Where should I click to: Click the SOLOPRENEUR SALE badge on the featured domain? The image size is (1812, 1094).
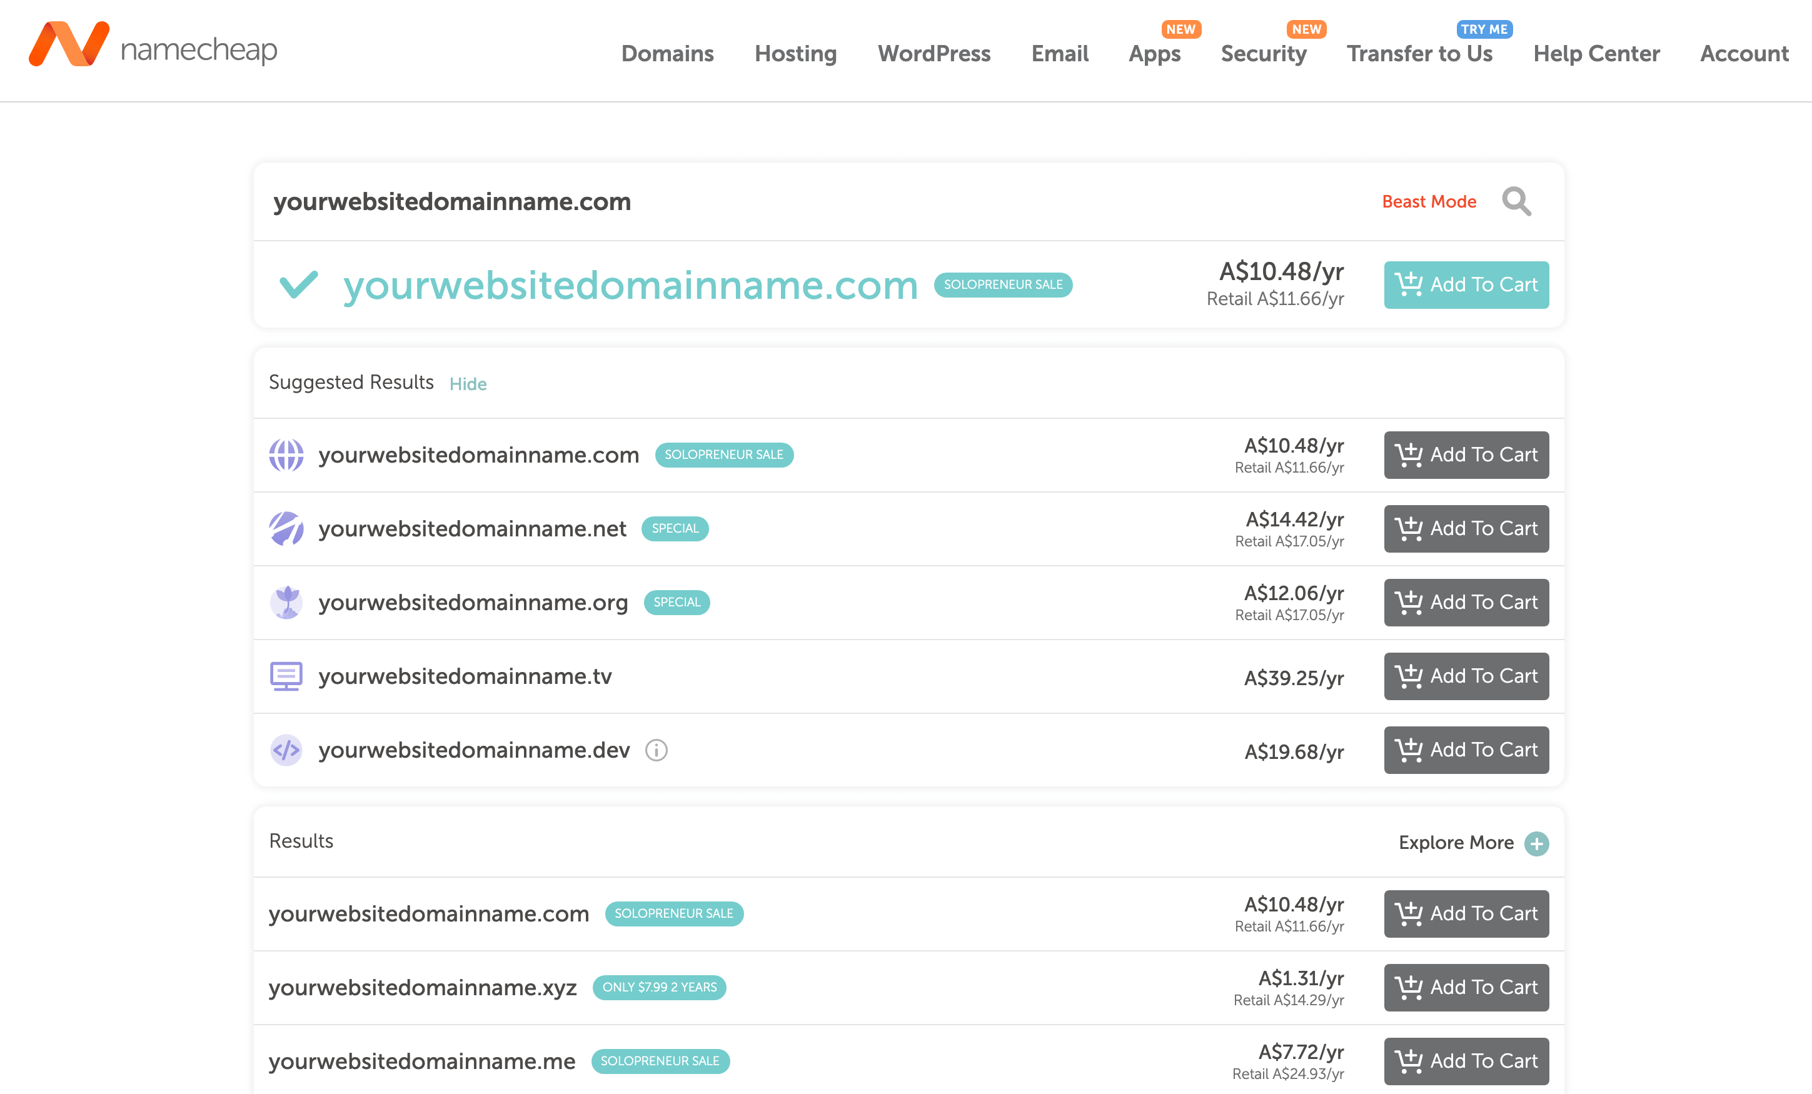coord(1003,284)
